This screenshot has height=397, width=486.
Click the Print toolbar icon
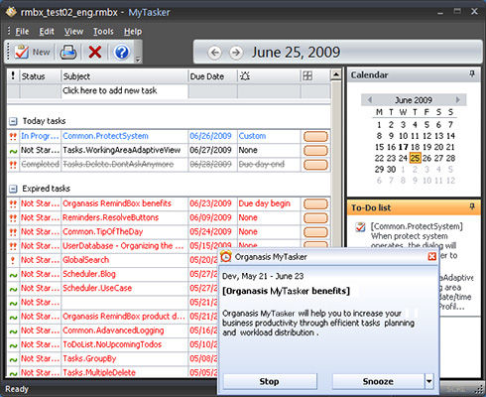point(68,52)
